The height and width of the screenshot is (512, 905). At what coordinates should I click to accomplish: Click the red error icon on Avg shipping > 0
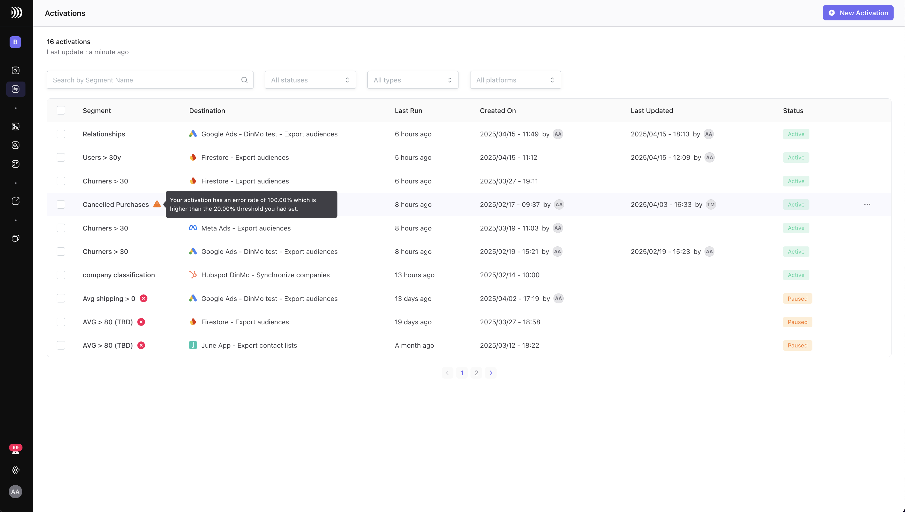pos(144,298)
